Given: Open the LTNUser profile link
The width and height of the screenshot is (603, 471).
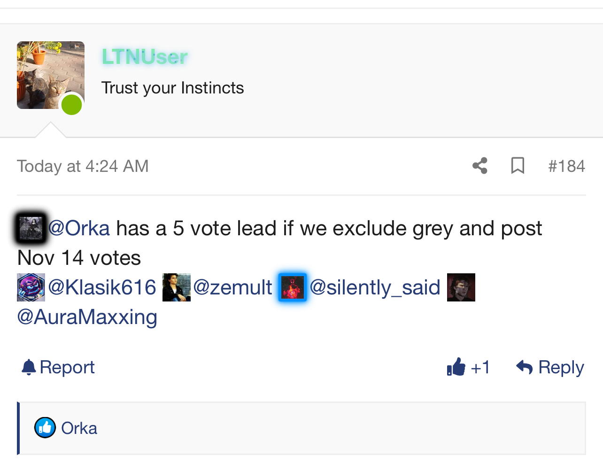Looking at the screenshot, I should 145,57.
